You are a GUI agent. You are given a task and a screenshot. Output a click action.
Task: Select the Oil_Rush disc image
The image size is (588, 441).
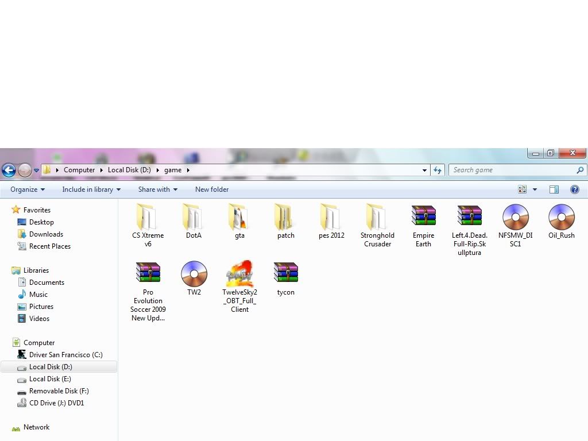(562, 221)
